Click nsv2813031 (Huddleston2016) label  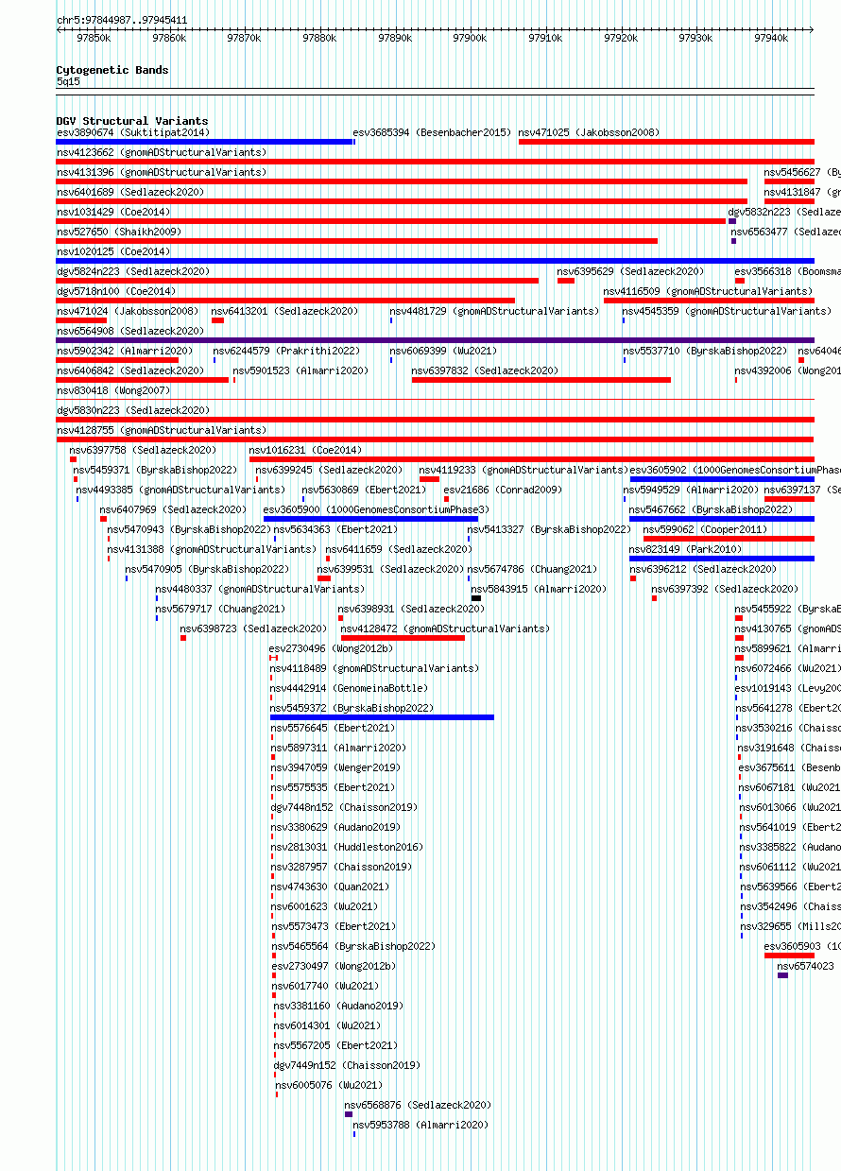click(347, 847)
